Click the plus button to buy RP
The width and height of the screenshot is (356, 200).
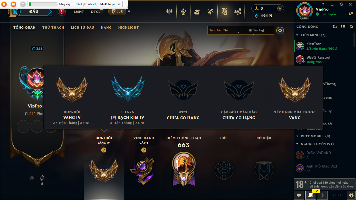click(280, 8)
